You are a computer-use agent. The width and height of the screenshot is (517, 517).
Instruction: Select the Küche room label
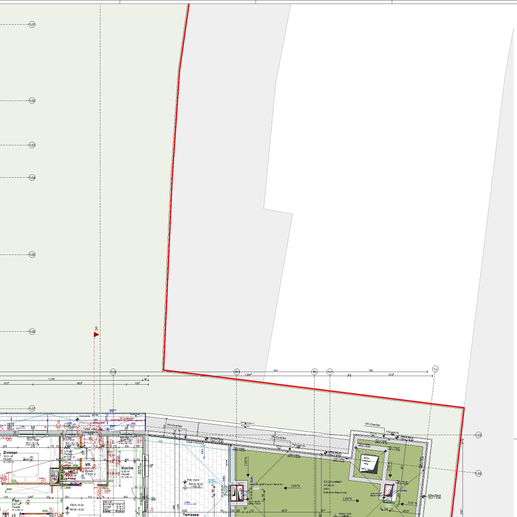point(127,468)
